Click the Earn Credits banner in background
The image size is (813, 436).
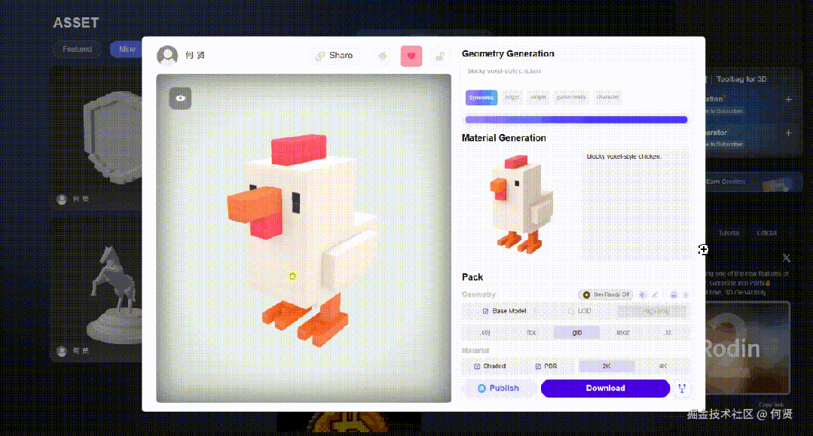(x=753, y=182)
